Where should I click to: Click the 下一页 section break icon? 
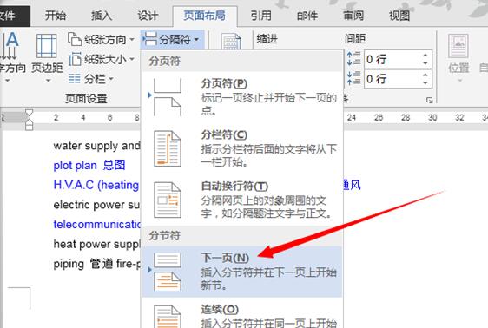point(168,272)
